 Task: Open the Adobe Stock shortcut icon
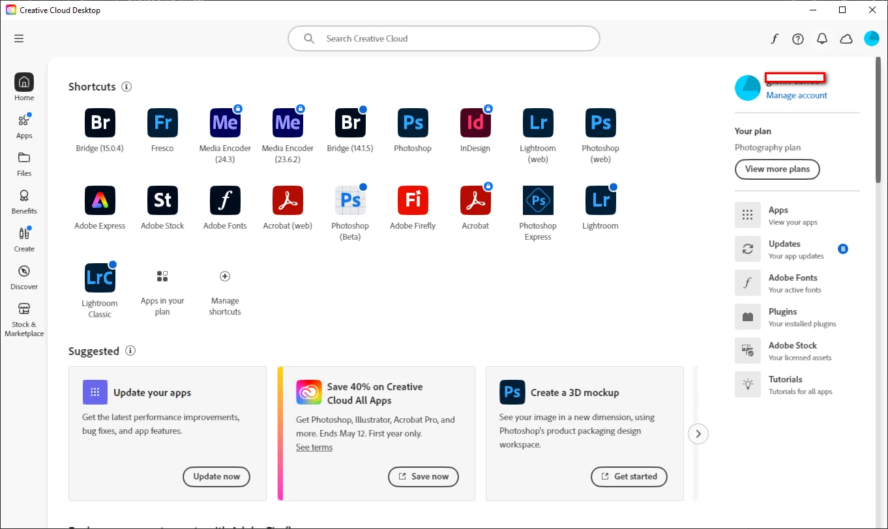[x=162, y=200]
